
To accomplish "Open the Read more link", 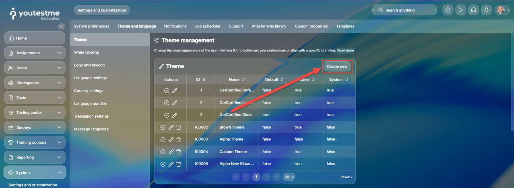I will (345, 51).
